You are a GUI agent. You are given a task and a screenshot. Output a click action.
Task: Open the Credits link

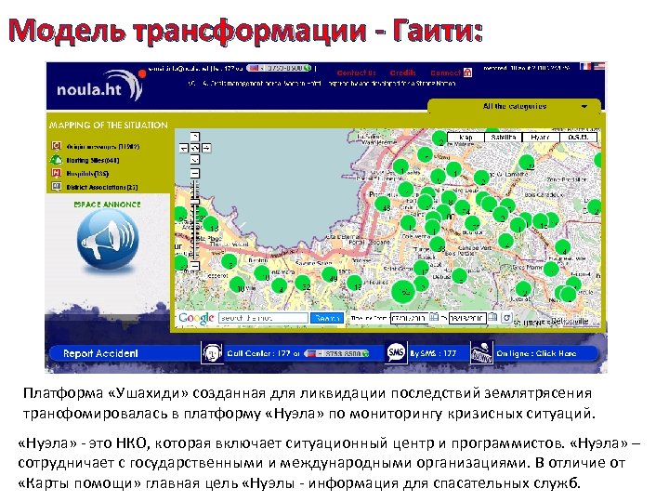[402, 73]
